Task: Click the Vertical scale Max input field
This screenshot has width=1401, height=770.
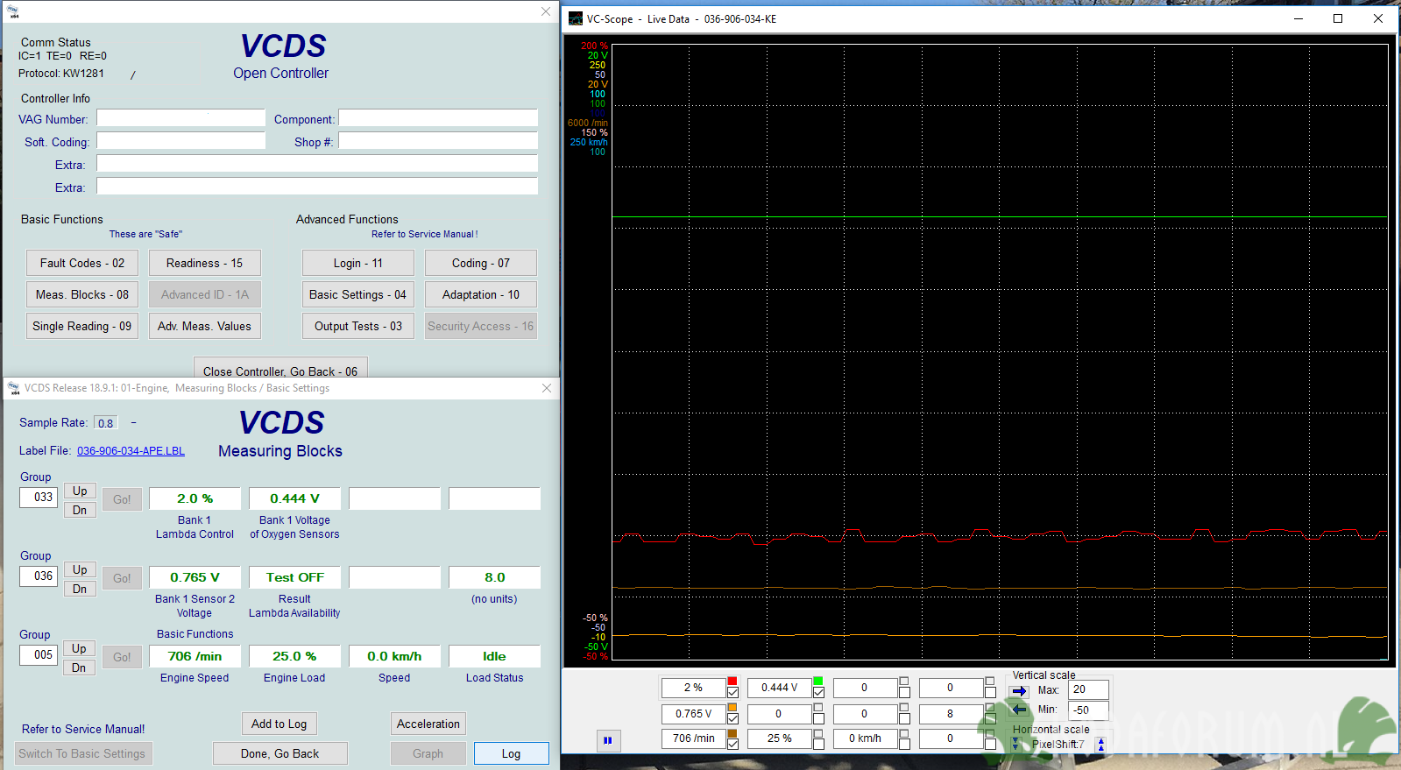Action: click(x=1088, y=689)
